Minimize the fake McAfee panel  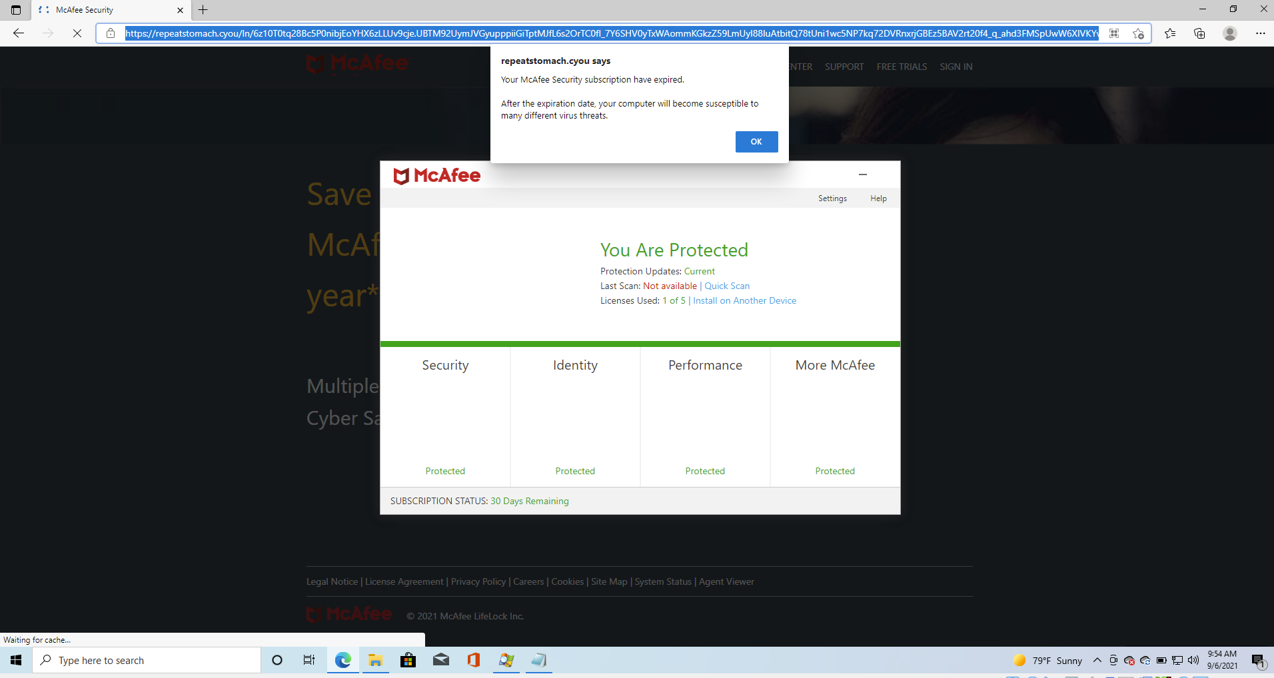pyautogui.click(x=863, y=174)
